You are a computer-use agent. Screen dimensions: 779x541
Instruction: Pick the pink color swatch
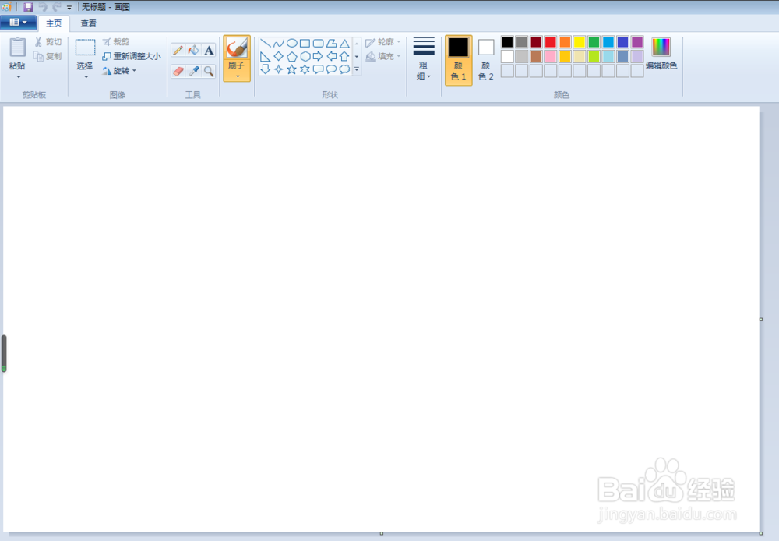pos(551,56)
